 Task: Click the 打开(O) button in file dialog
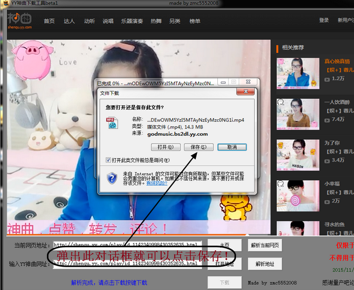[166, 147]
